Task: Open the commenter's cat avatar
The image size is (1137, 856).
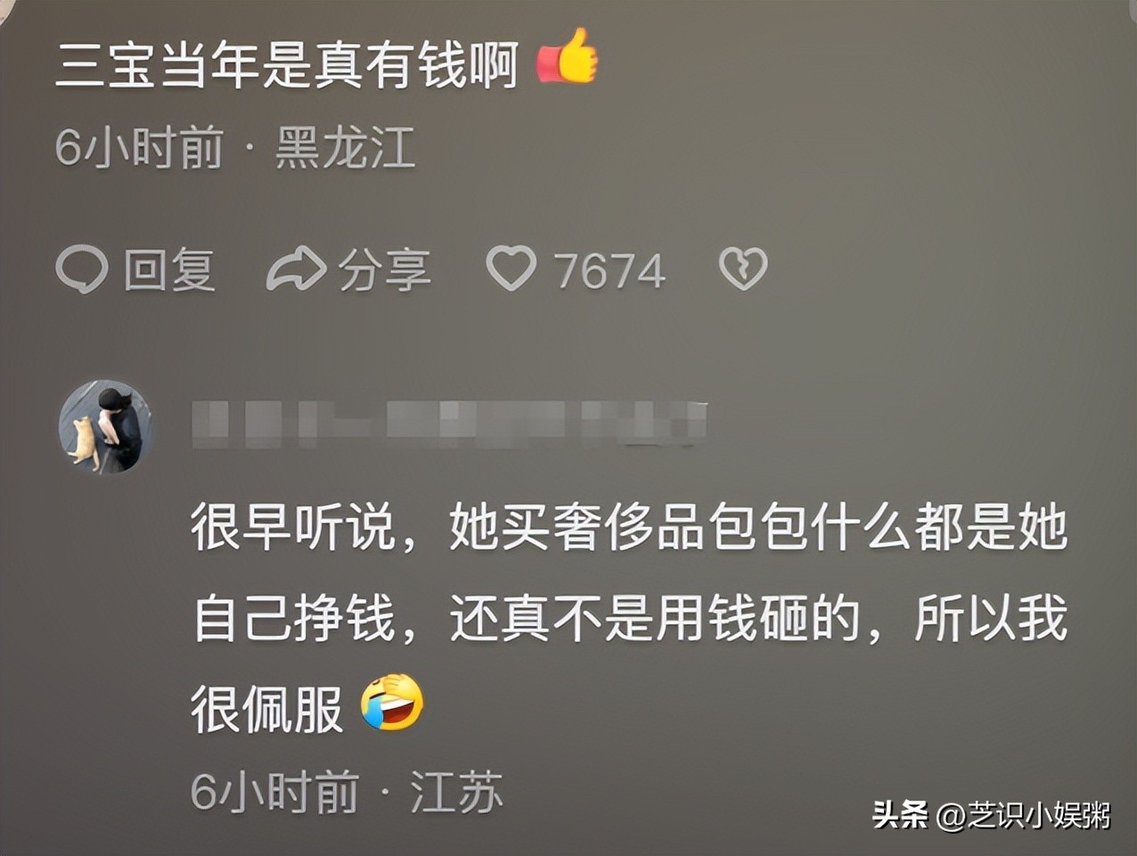Action: click(x=104, y=426)
